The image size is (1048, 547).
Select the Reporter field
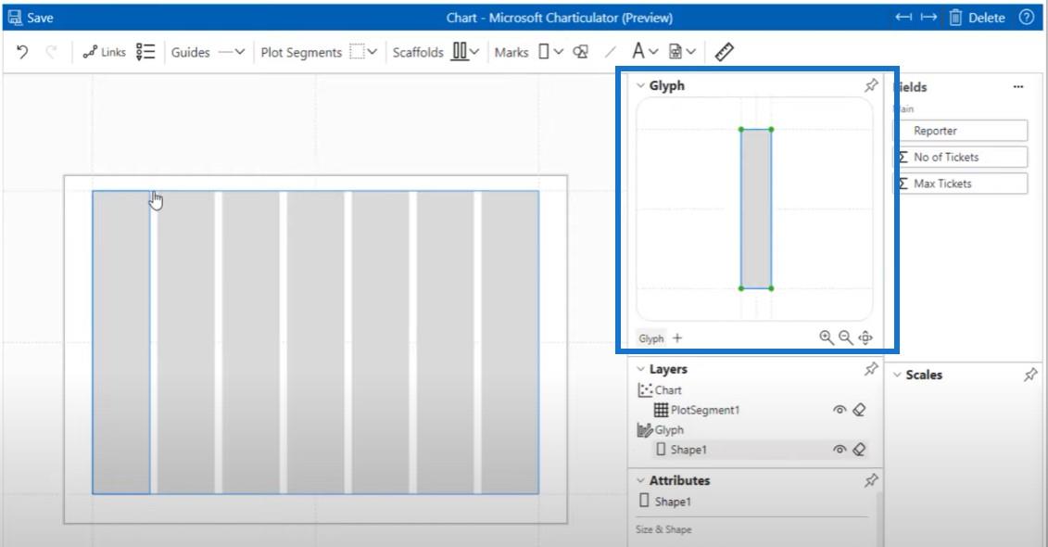click(x=961, y=131)
